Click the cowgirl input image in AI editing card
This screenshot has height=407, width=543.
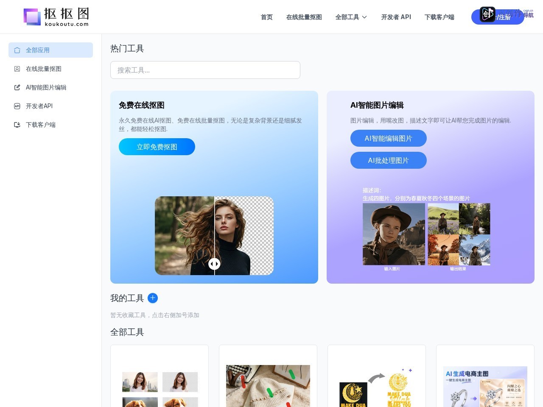coord(394,234)
